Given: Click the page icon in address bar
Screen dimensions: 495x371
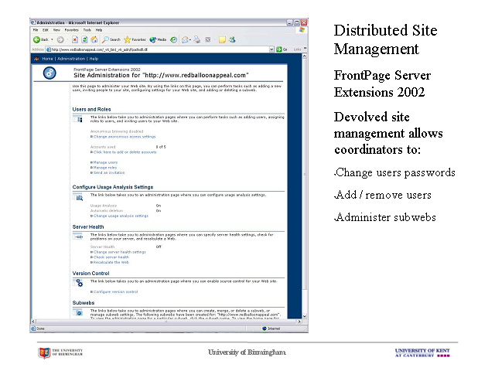Looking at the screenshot, I should (x=48, y=49).
